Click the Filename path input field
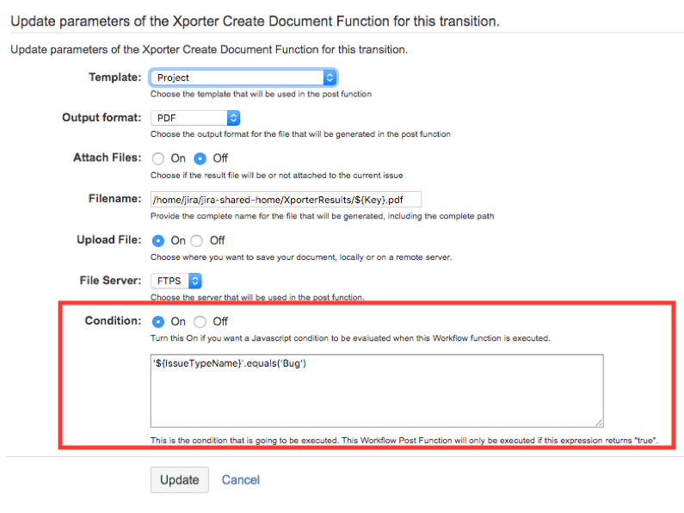 tap(286, 199)
